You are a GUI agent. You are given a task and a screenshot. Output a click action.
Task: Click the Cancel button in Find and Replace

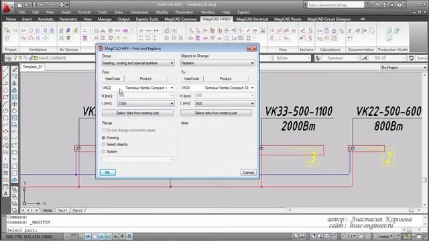coord(248,173)
